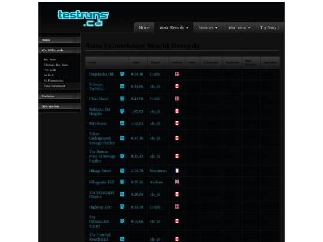The image size is (323, 242).
Task: Open the Kibogaoka Hill level link
Action: [101, 182]
